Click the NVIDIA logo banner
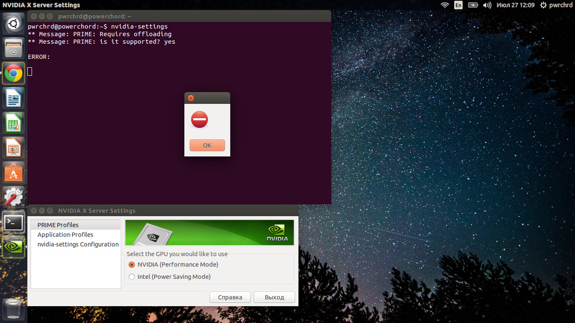This screenshot has height=323, width=575. click(x=210, y=233)
